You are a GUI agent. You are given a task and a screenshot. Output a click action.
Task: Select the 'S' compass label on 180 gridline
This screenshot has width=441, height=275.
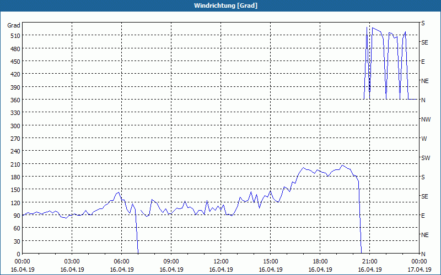coord(423,177)
